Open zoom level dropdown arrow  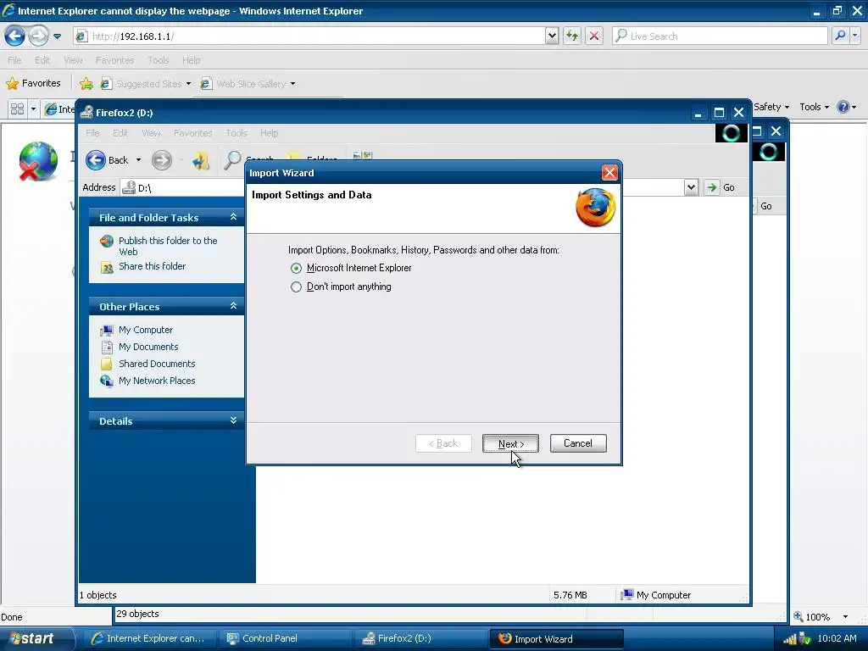(x=845, y=617)
